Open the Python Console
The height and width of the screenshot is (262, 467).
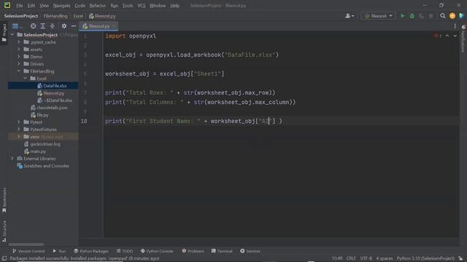(157, 251)
